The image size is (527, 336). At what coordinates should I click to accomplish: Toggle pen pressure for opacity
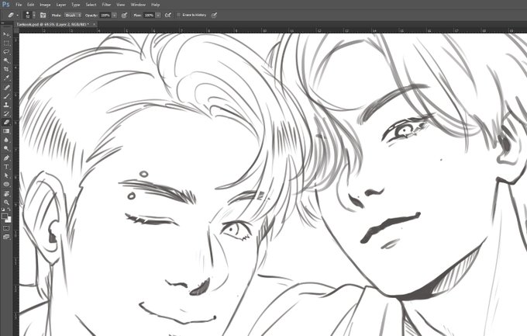click(124, 16)
